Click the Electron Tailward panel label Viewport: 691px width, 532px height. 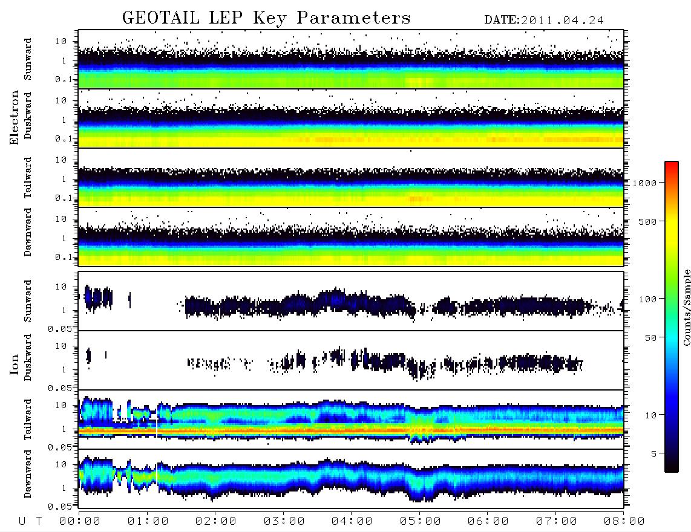pos(28,178)
